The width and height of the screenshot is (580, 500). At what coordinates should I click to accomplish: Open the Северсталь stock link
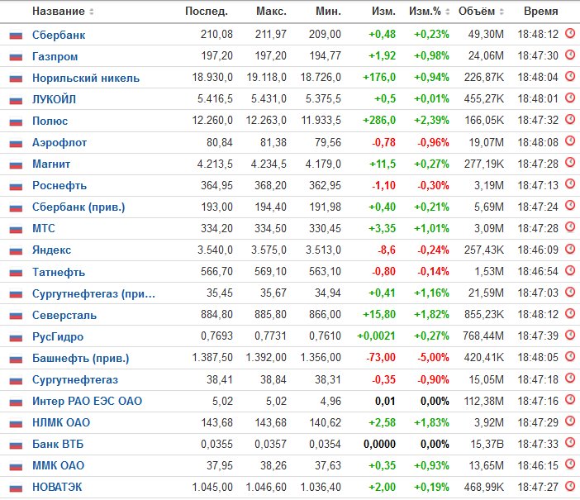click(64, 316)
